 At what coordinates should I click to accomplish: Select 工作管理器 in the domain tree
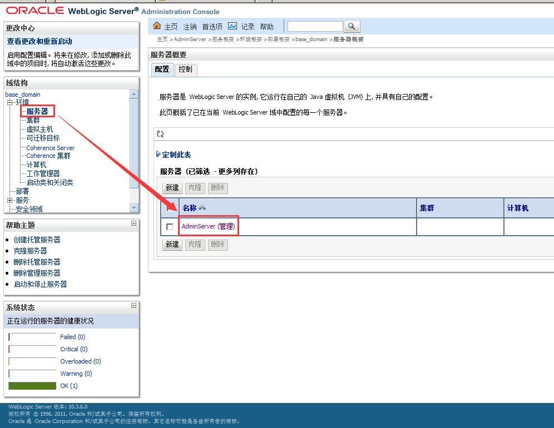[x=43, y=173]
